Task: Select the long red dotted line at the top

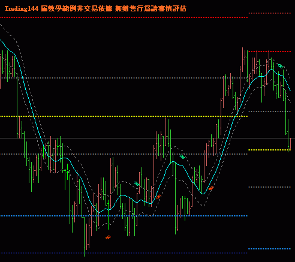Action: tap(124, 17)
